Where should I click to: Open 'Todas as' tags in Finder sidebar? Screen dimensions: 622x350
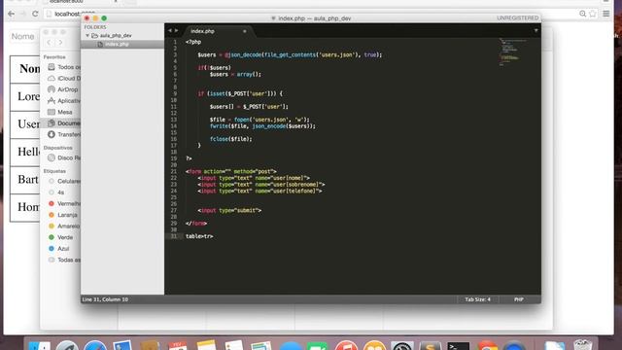[x=64, y=260]
